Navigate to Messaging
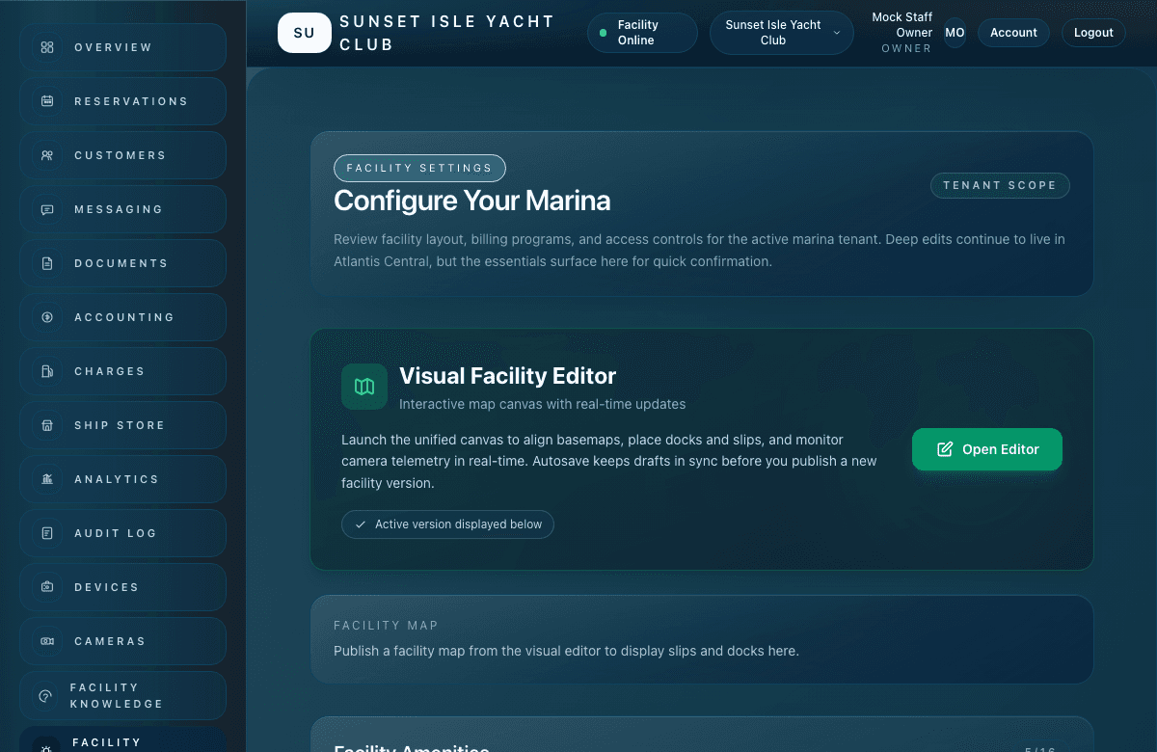 [122, 209]
